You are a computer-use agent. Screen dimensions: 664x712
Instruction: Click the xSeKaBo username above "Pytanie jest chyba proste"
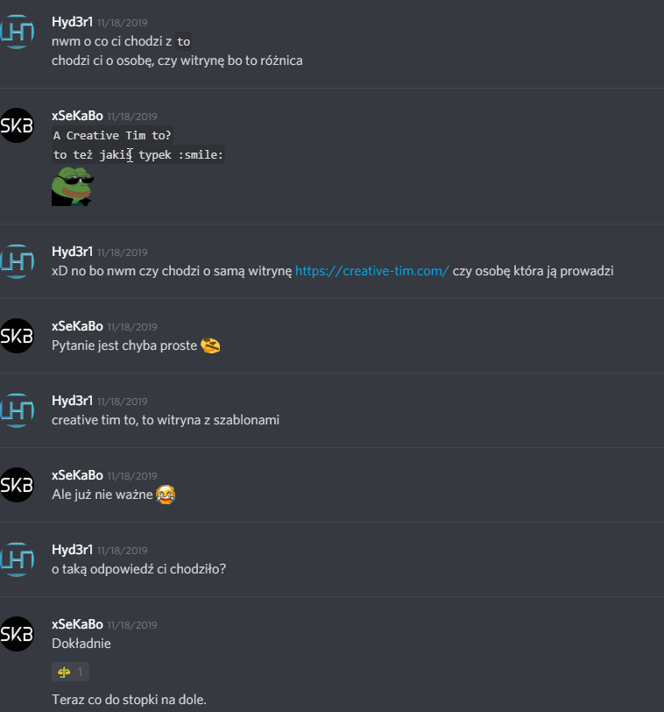coord(77,326)
